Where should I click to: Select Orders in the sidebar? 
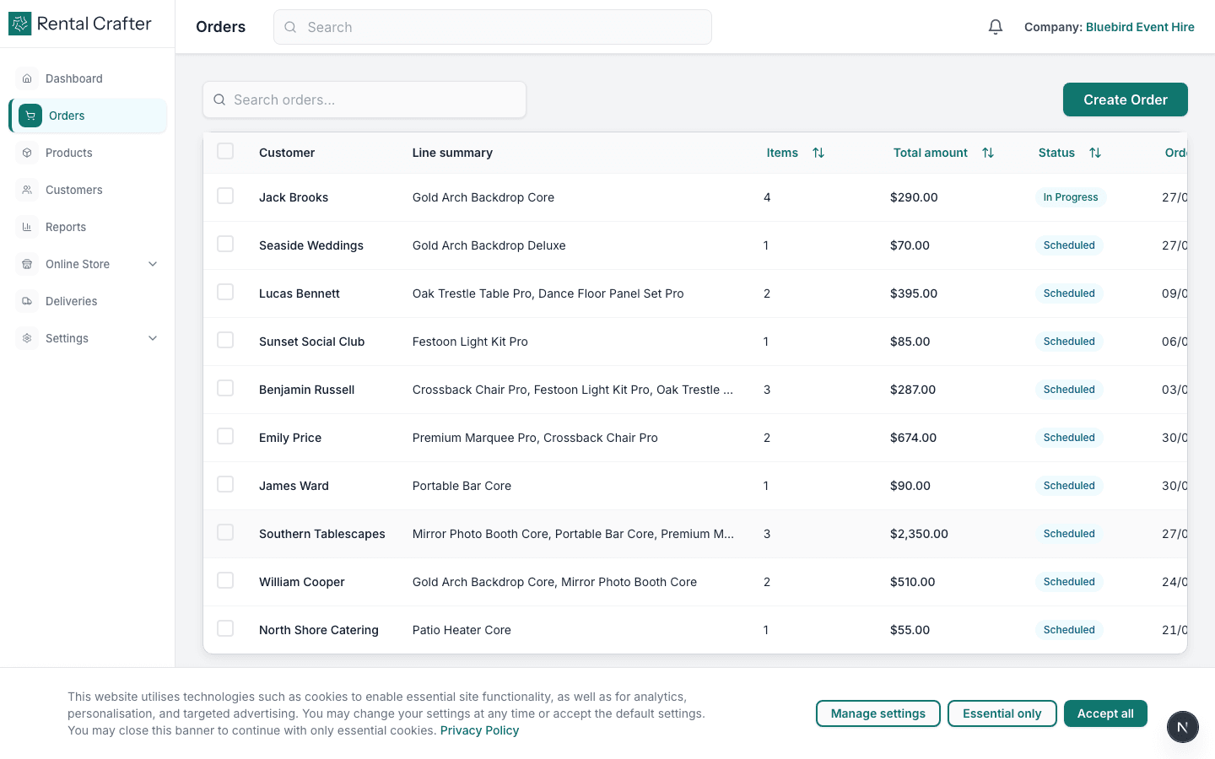click(88, 116)
